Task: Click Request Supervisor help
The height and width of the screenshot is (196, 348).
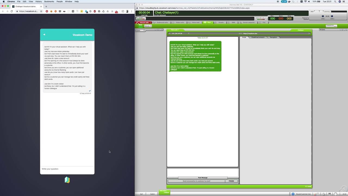Action: (x=303, y=194)
